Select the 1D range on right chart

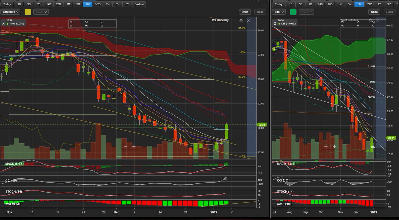tap(291, 4)
